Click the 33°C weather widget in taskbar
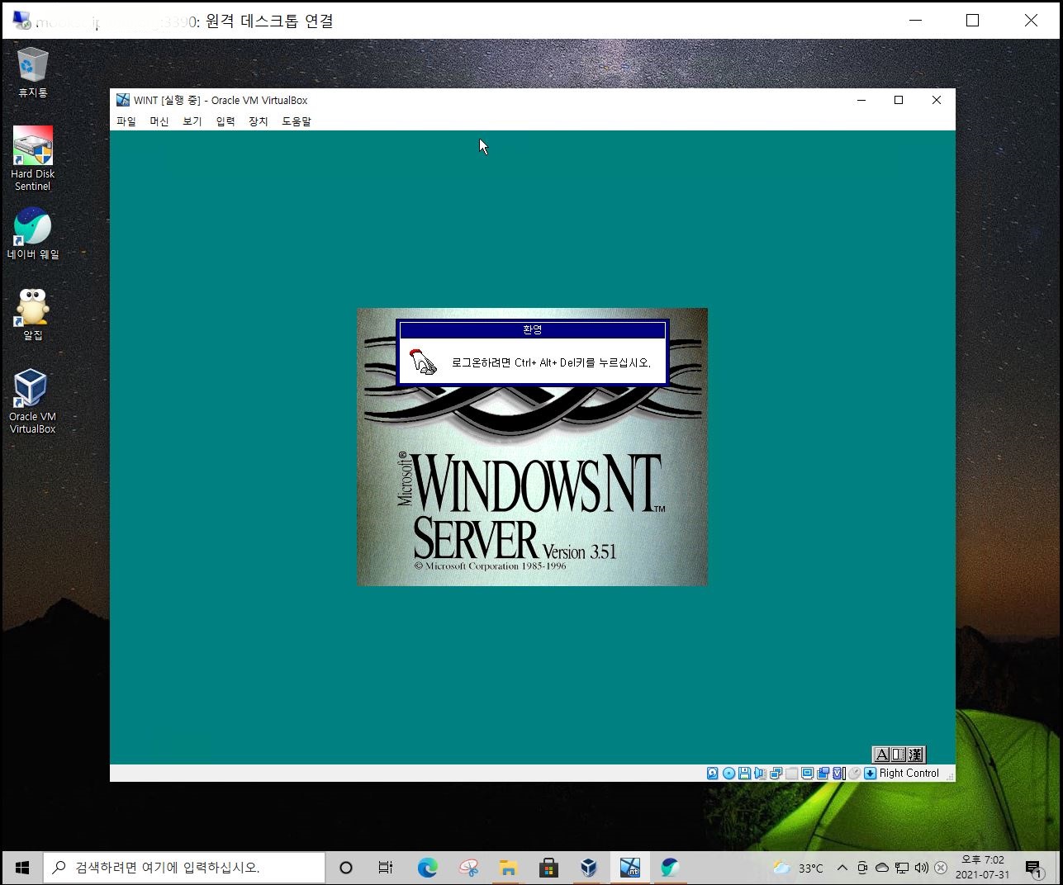The image size is (1063, 885). click(798, 868)
